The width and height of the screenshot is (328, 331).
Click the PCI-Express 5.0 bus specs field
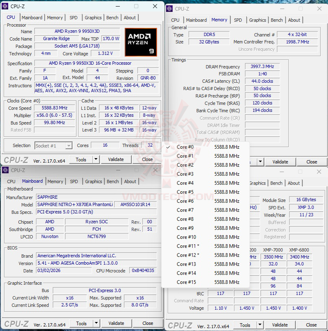click(x=97, y=212)
